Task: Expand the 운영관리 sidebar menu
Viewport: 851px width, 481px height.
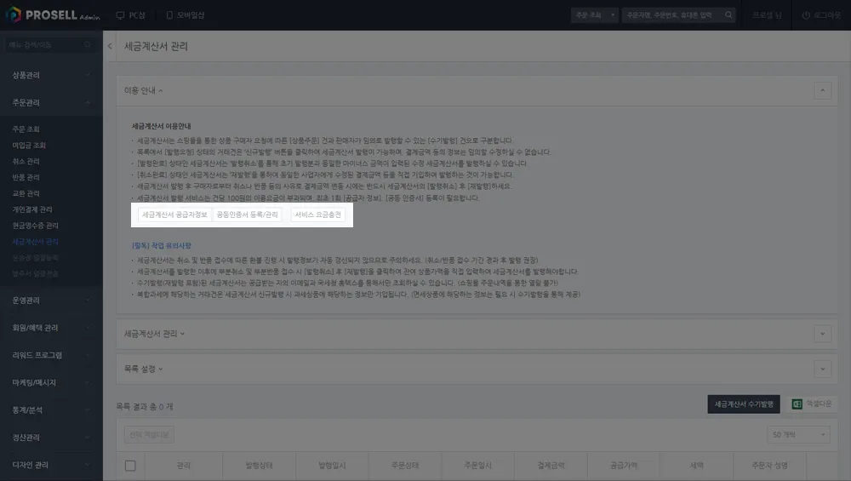Action: (x=51, y=301)
